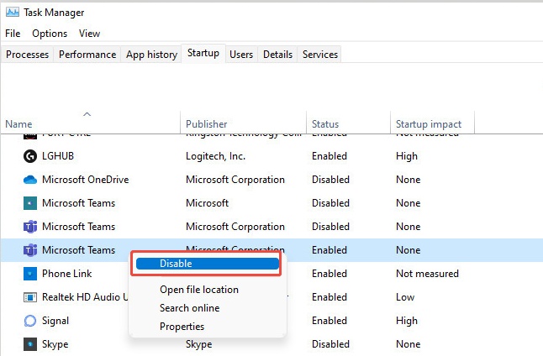Select the Microsoft OneDrive name text

point(85,180)
